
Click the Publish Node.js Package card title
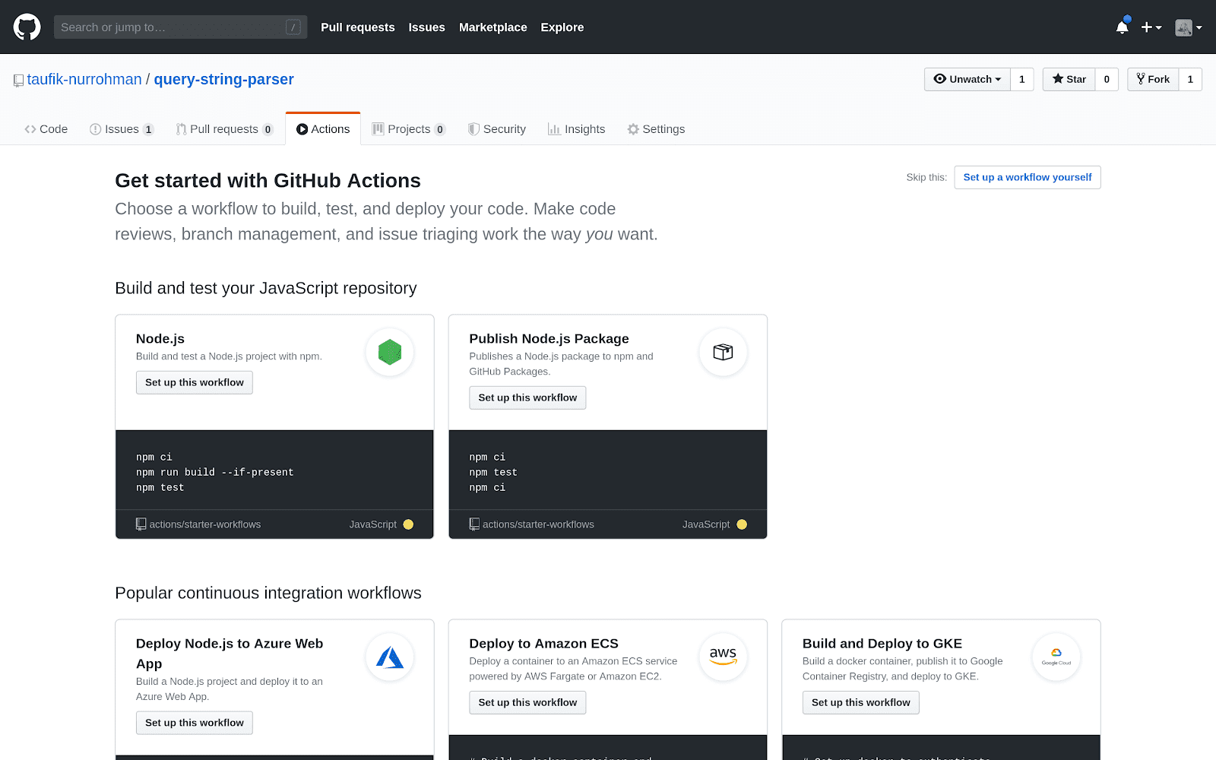(549, 339)
